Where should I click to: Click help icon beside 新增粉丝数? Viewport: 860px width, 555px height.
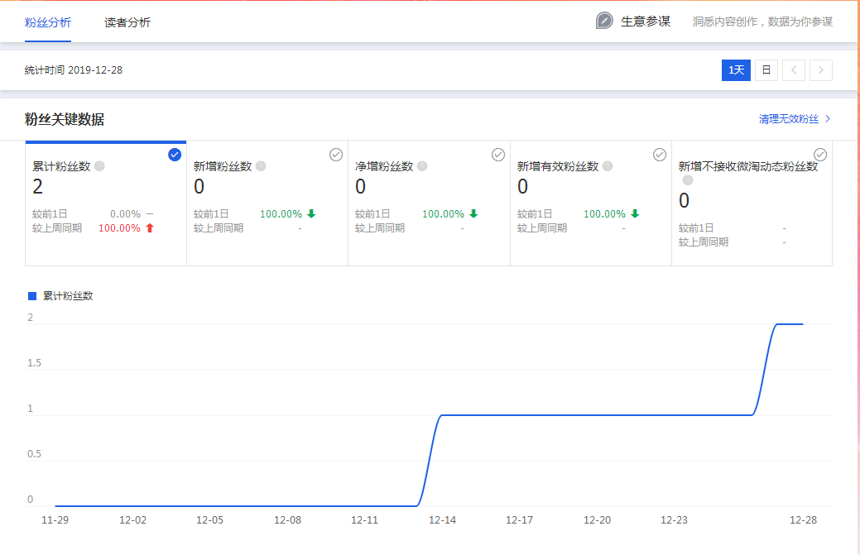tap(261, 166)
